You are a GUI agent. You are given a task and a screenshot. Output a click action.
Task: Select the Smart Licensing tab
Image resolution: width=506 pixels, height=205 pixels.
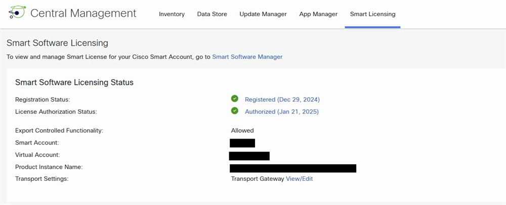(373, 14)
